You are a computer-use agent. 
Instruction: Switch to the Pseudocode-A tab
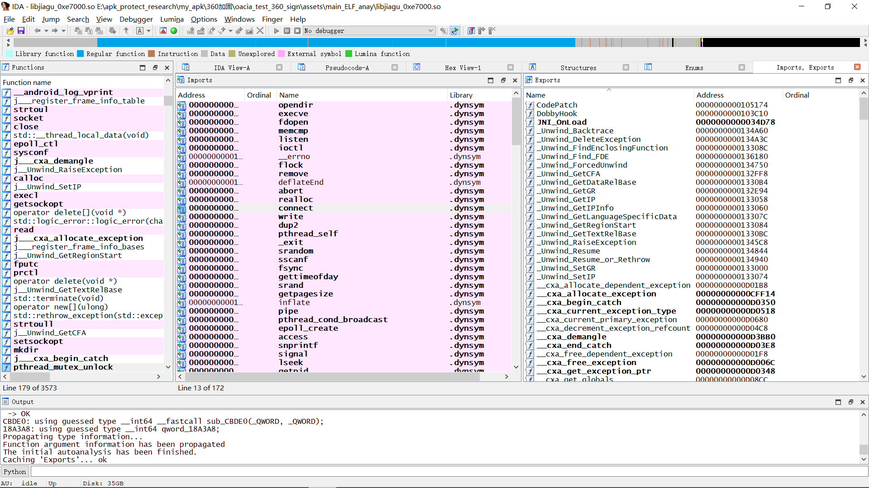(347, 68)
